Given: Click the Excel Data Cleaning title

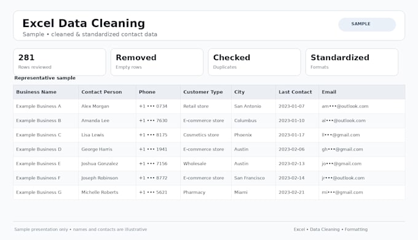Looking at the screenshot, I should click(84, 23).
